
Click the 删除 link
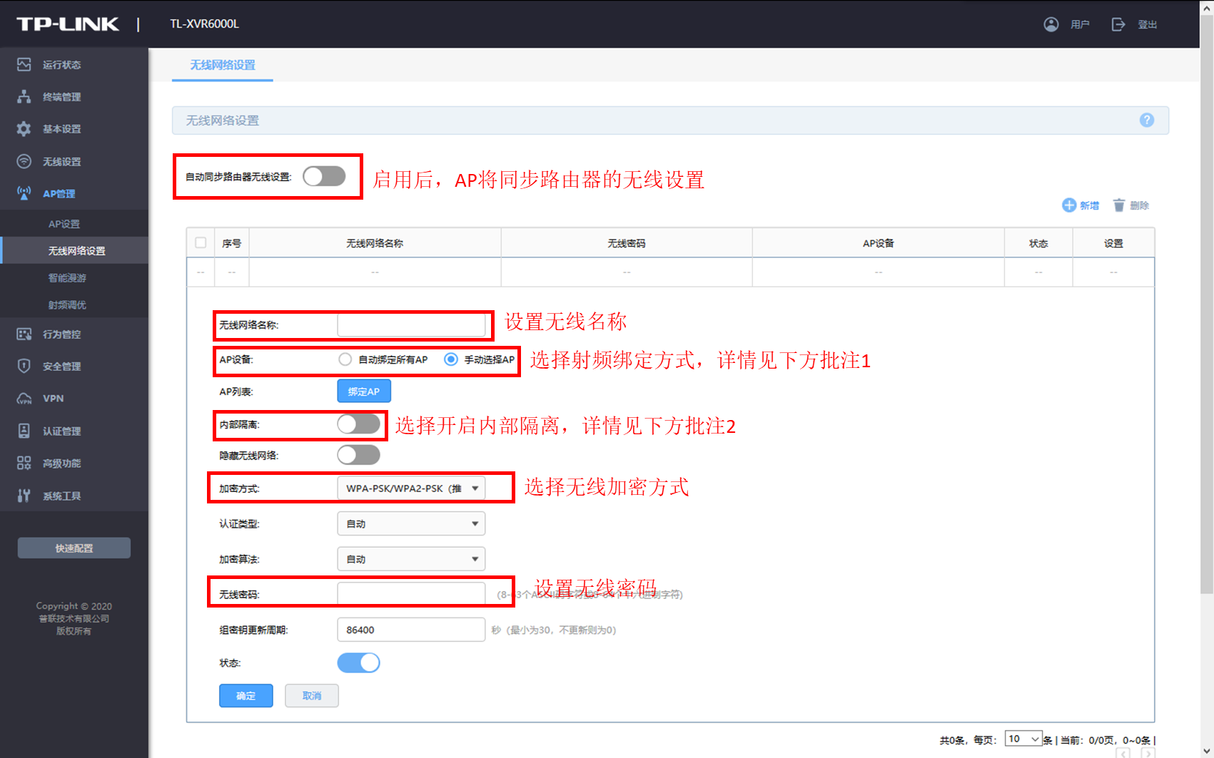pyautogui.click(x=1139, y=205)
